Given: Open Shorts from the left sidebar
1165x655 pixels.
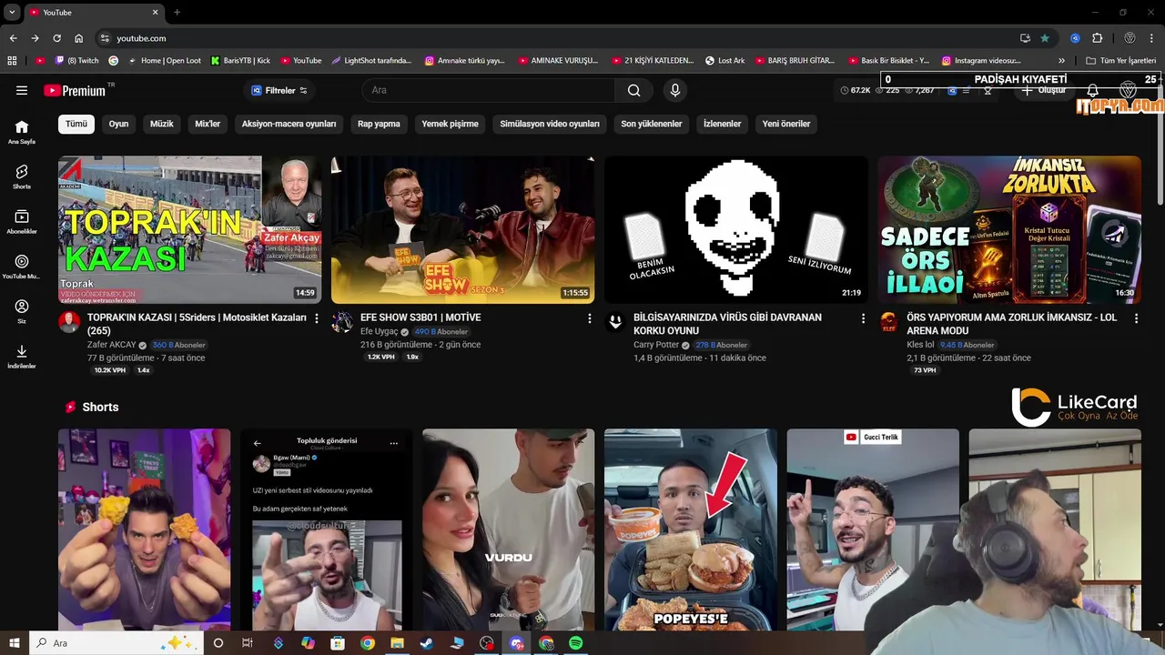Looking at the screenshot, I should point(22,176).
